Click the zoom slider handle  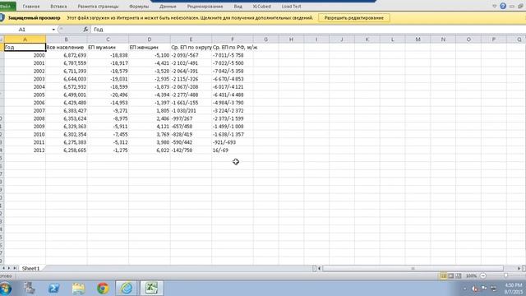click(506, 276)
